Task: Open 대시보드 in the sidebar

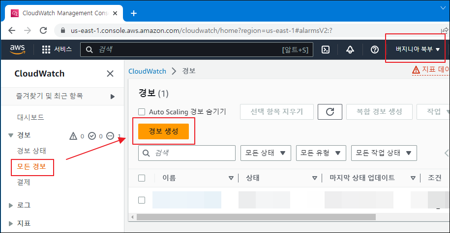Action: (x=30, y=117)
